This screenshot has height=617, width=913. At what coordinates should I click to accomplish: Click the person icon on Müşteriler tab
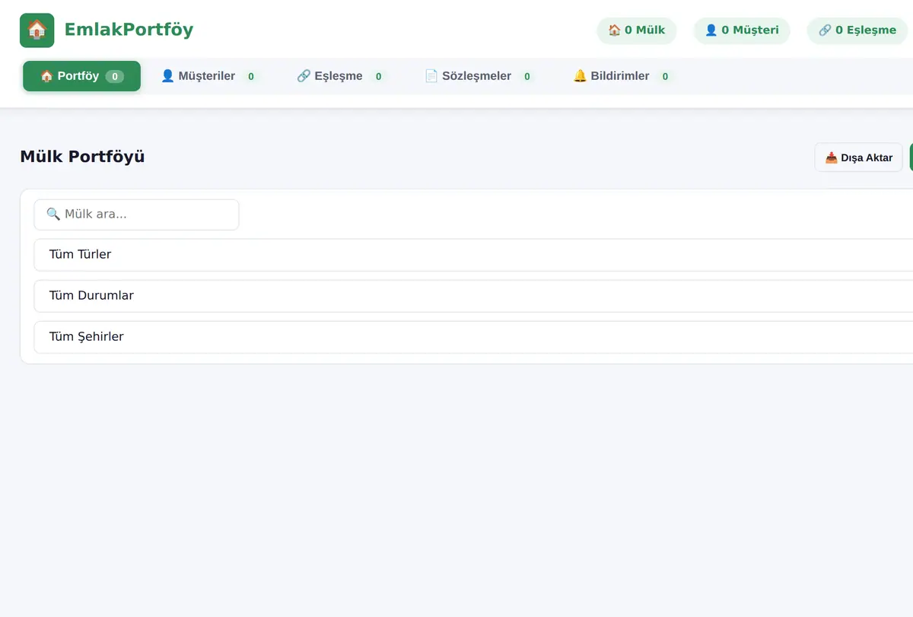click(168, 76)
